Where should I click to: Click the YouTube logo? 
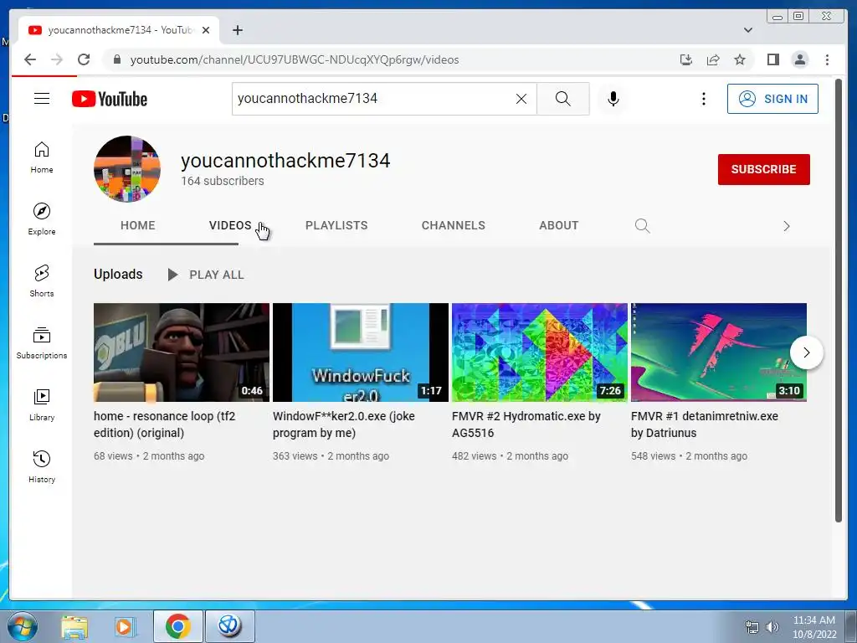point(110,99)
